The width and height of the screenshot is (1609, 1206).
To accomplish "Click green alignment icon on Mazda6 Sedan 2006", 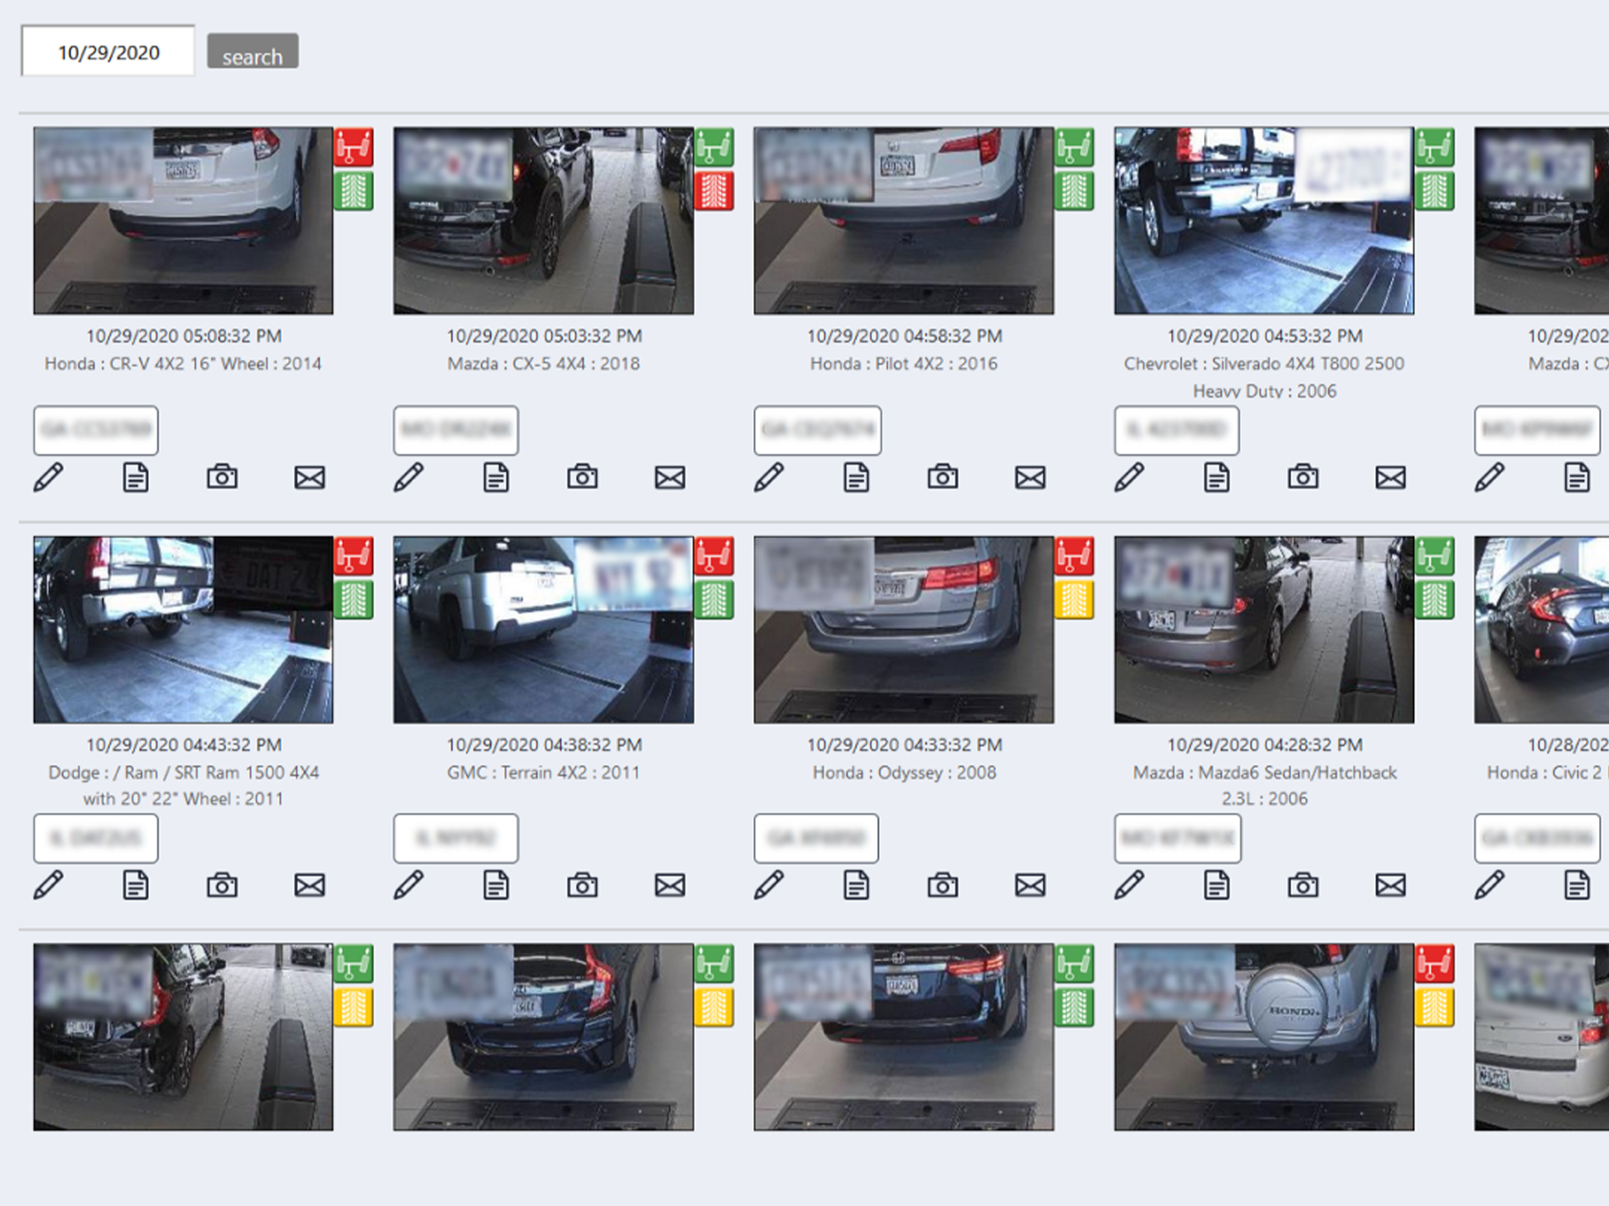I will tap(1434, 556).
